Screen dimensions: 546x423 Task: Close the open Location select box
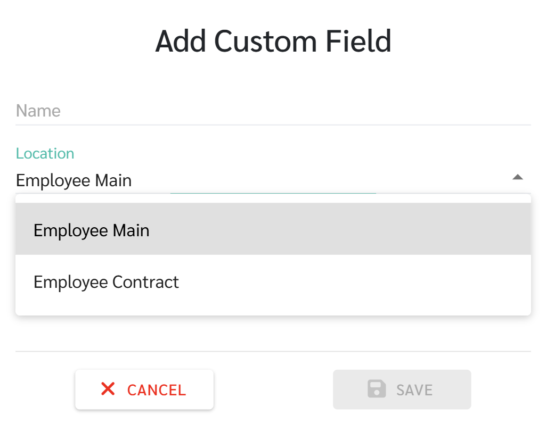[x=517, y=178]
